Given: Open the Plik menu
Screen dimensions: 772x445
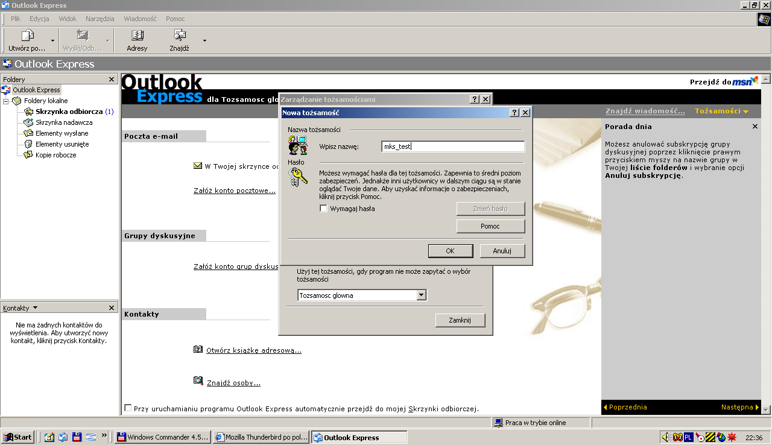Looking at the screenshot, I should [x=16, y=19].
